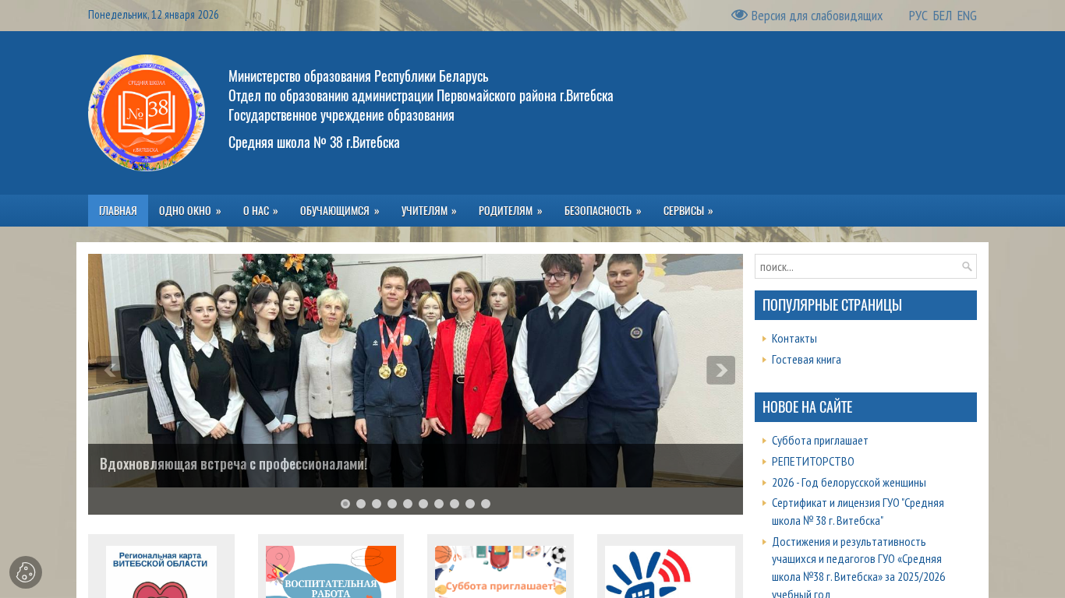Click the поиск search input field
The width and height of the screenshot is (1065, 598).
click(858, 266)
